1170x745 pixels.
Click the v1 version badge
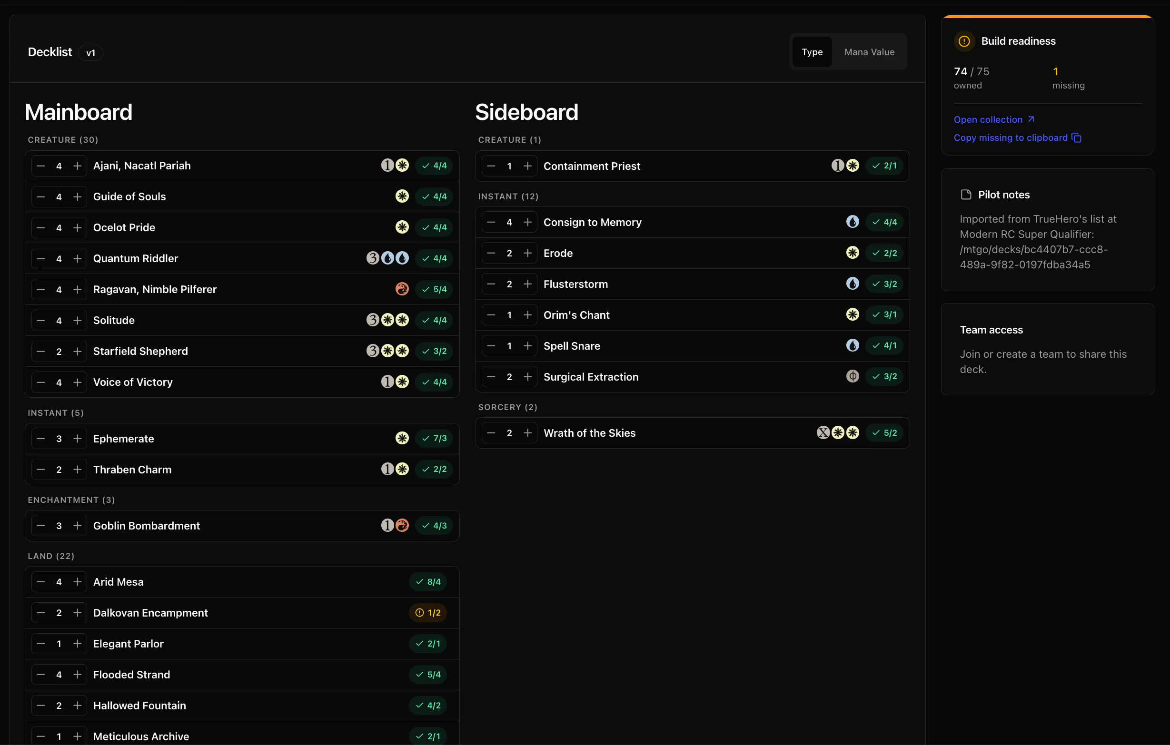click(91, 53)
